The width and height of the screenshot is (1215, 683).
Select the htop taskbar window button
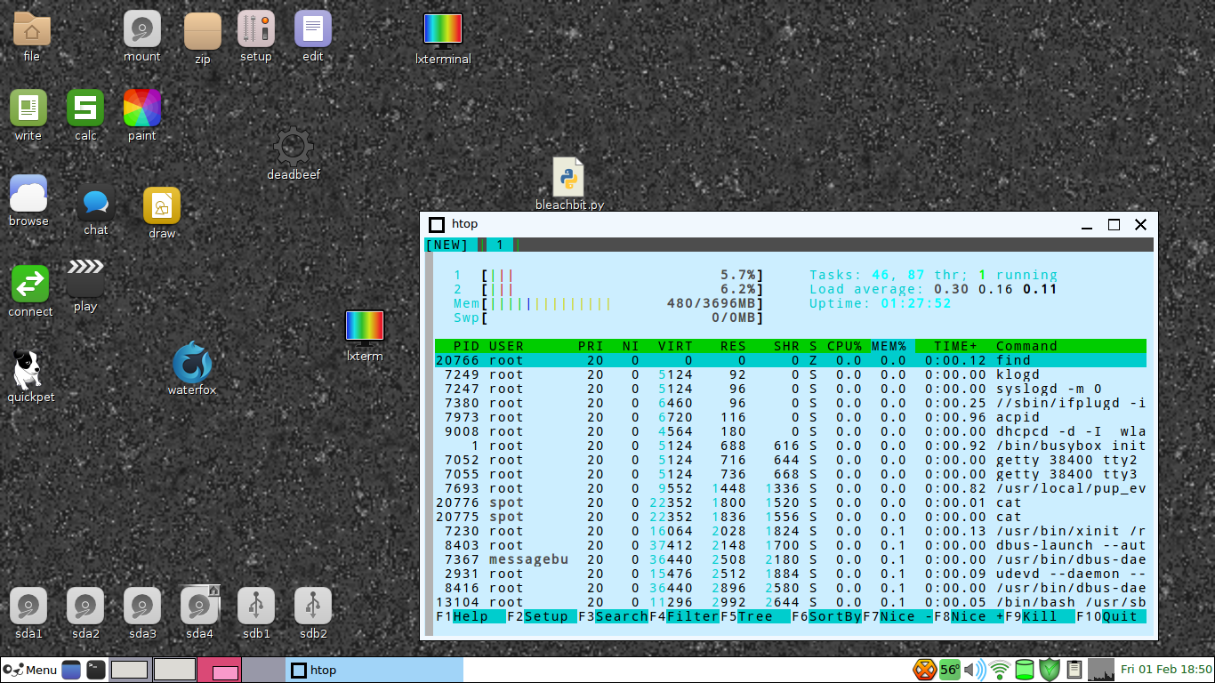(x=374, y=670)
